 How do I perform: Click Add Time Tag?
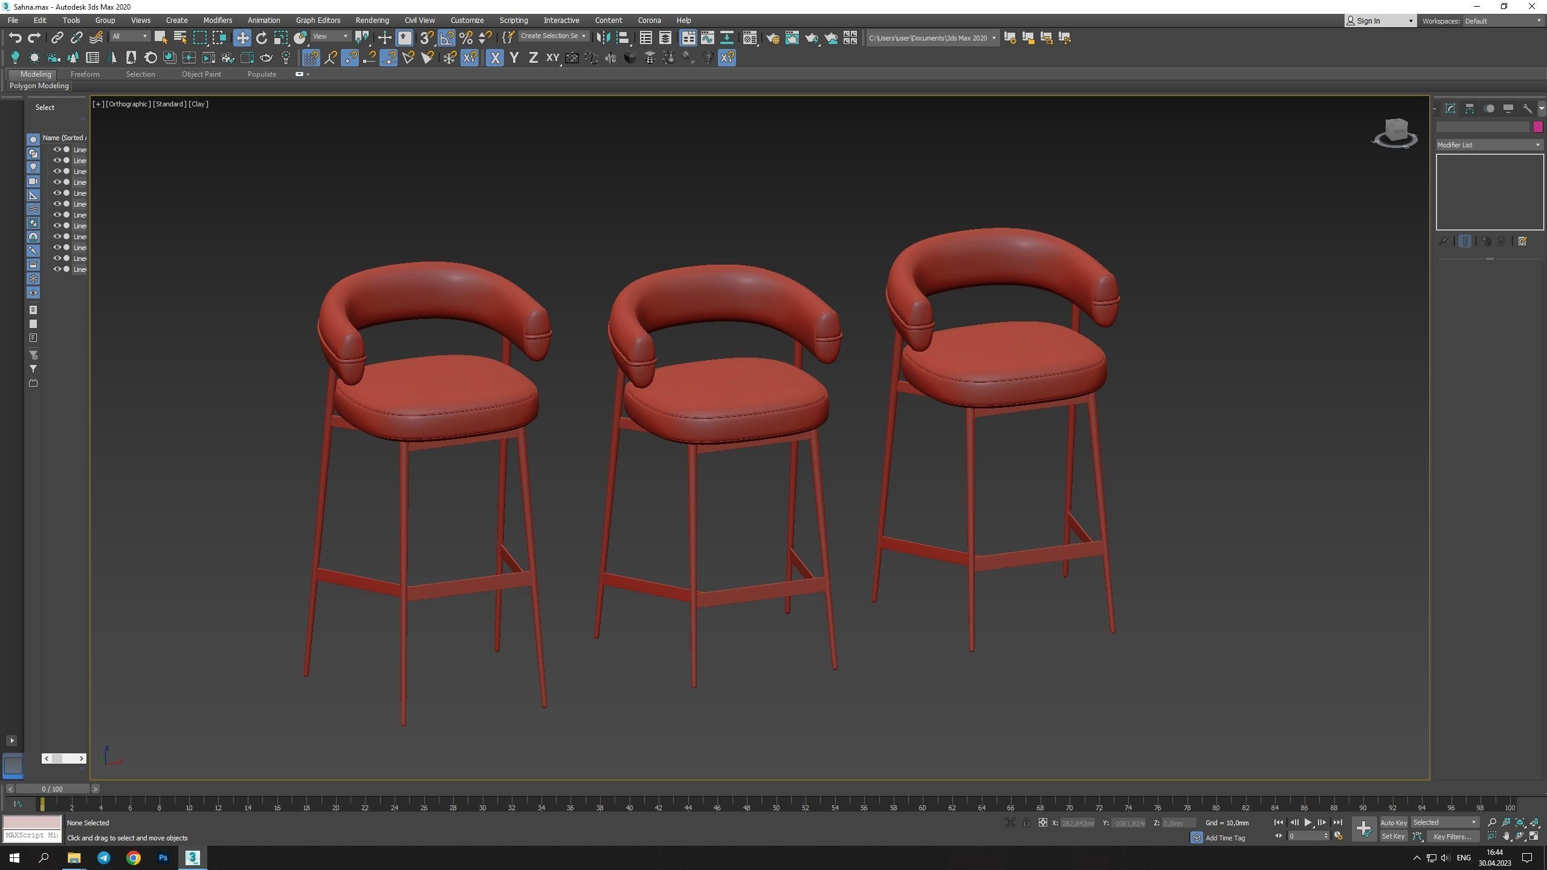pos(1225,838)
